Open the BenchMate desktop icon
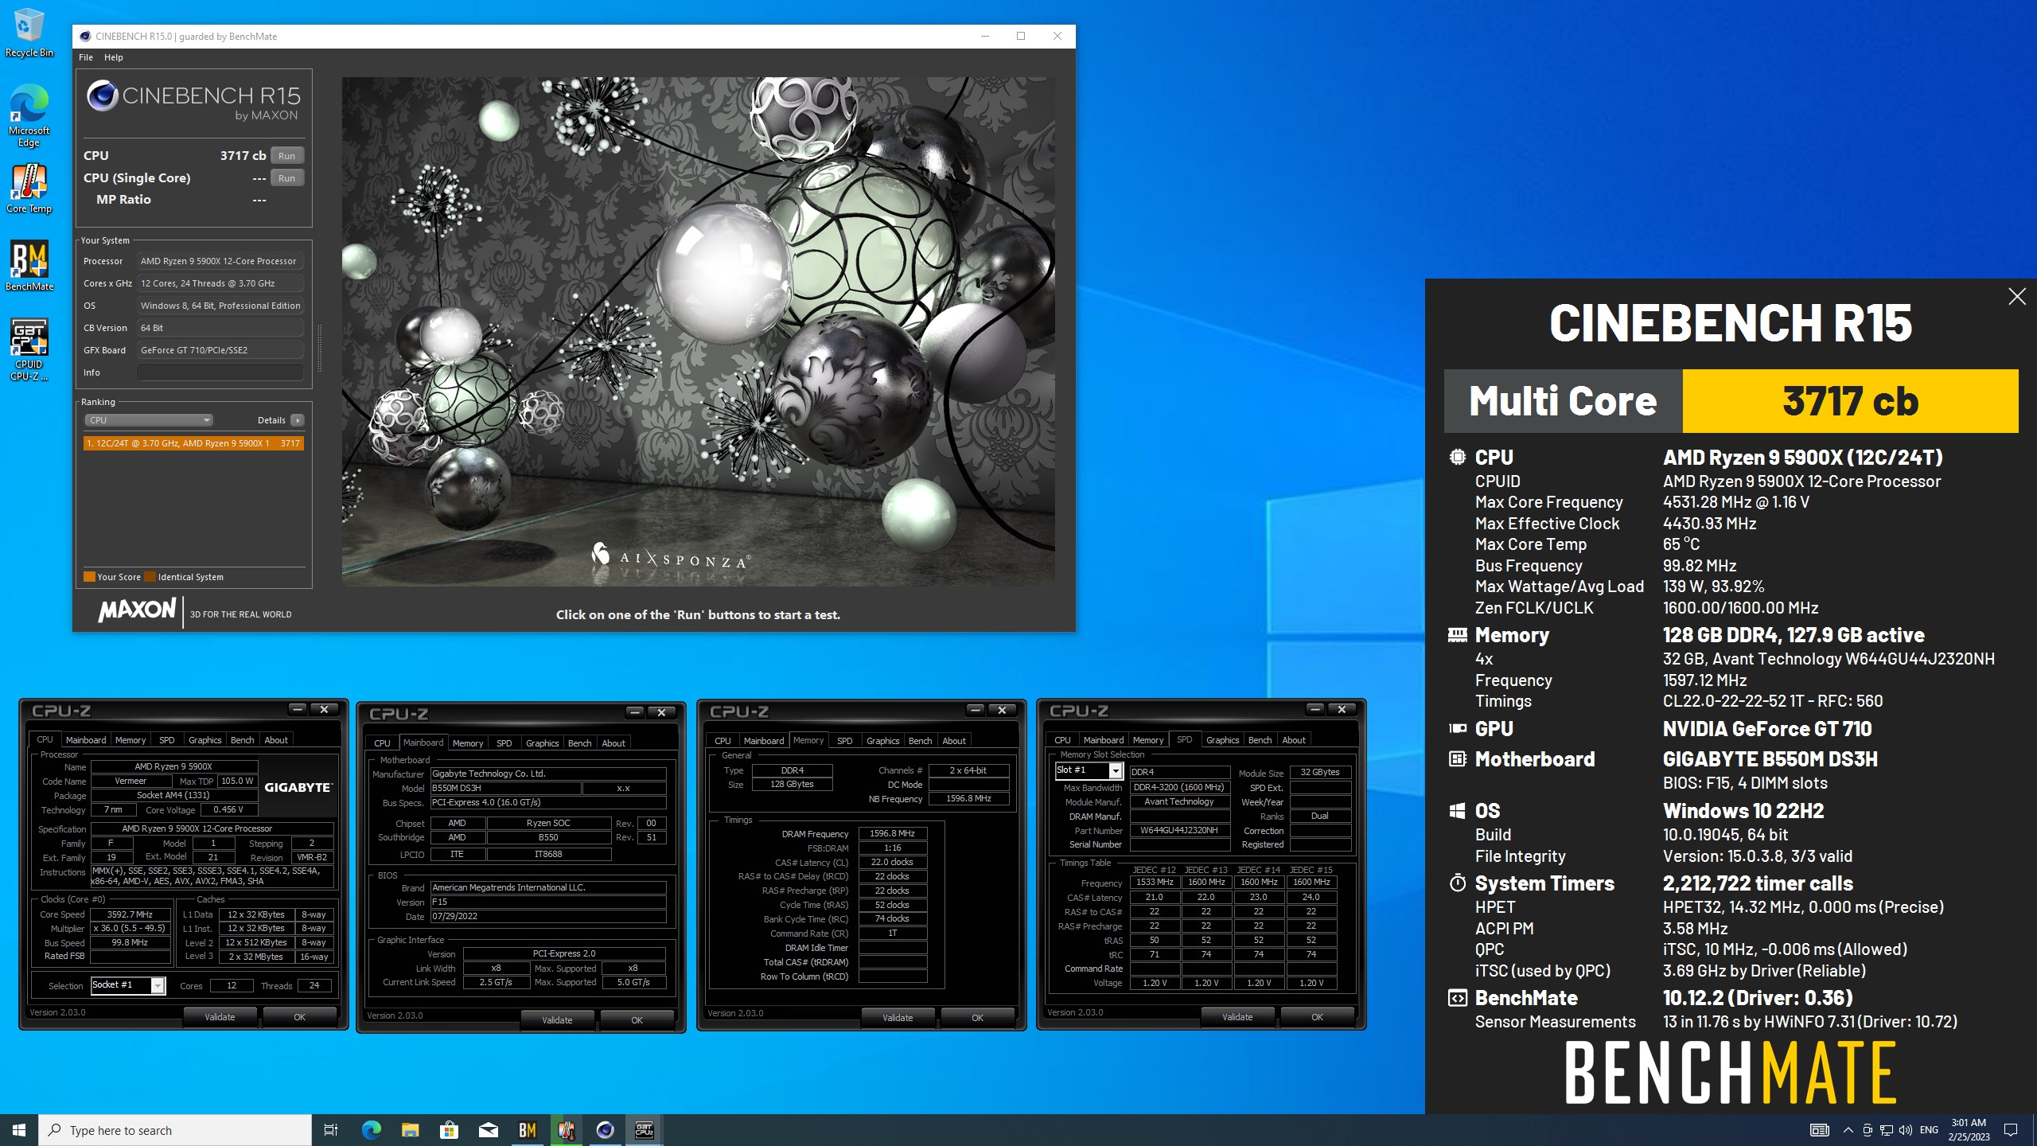This screenshot has width=2037, height=1146. coord(29,266)
